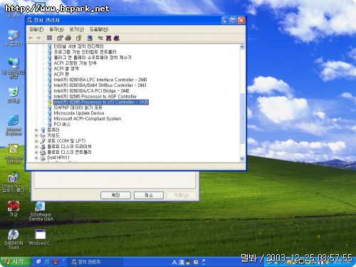Screen dimensions: 356x267
Task: Click the show desktop quick launch icon
Action: point(38,262)
